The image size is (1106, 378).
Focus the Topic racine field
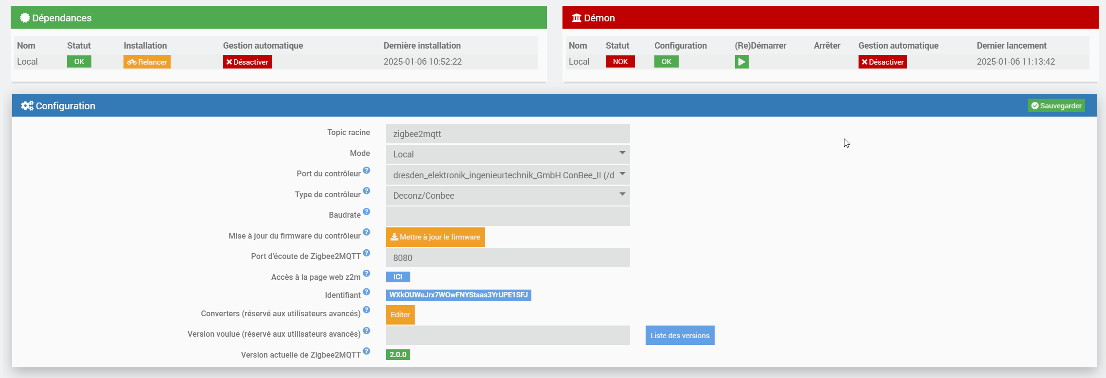tap(508, 134)
